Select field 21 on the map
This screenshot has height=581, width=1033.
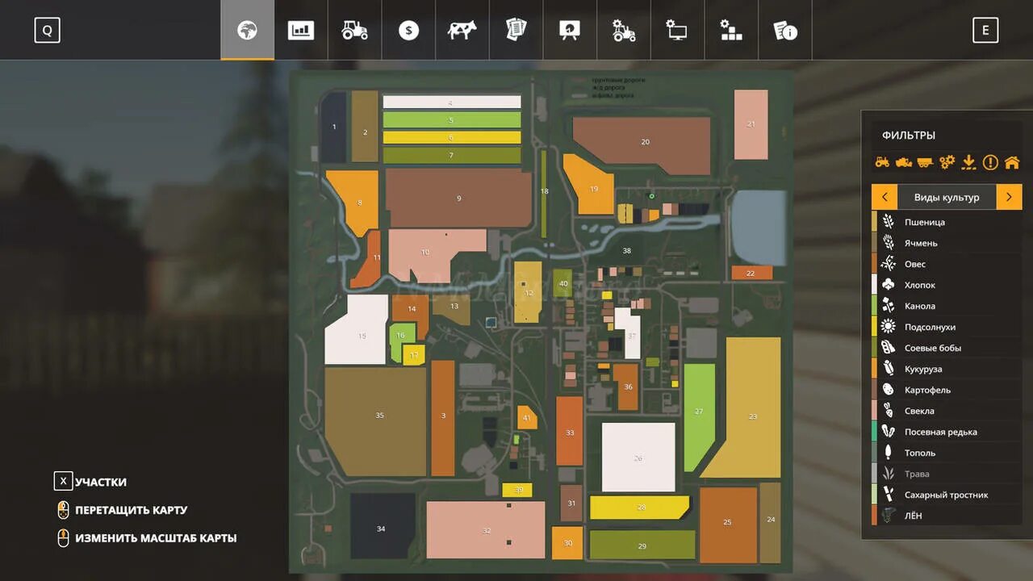(x=751, y=124)
